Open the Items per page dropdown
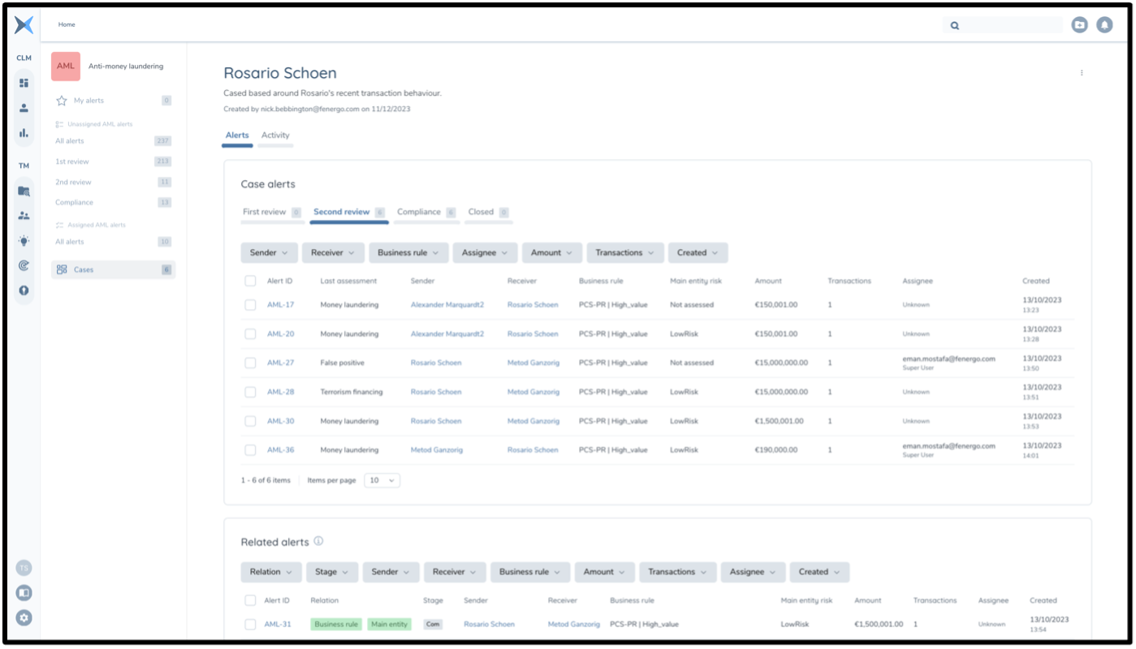 coord(382,480)
